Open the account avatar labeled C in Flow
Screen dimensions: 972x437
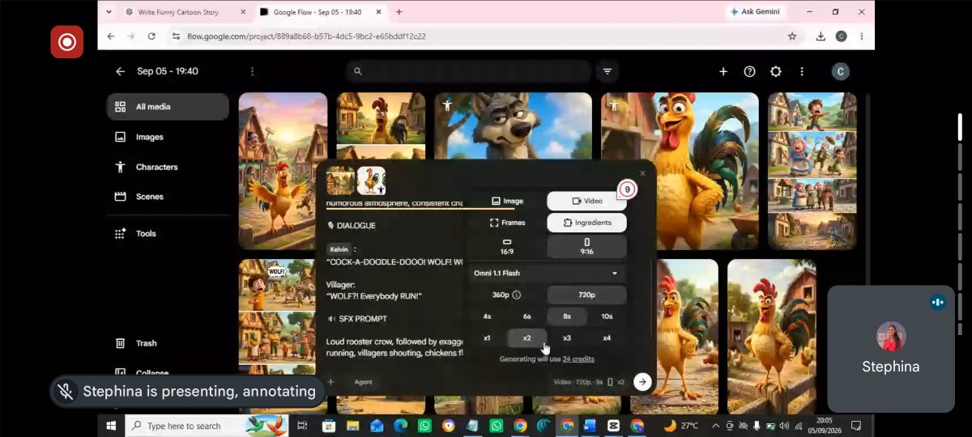pos(840,71)
